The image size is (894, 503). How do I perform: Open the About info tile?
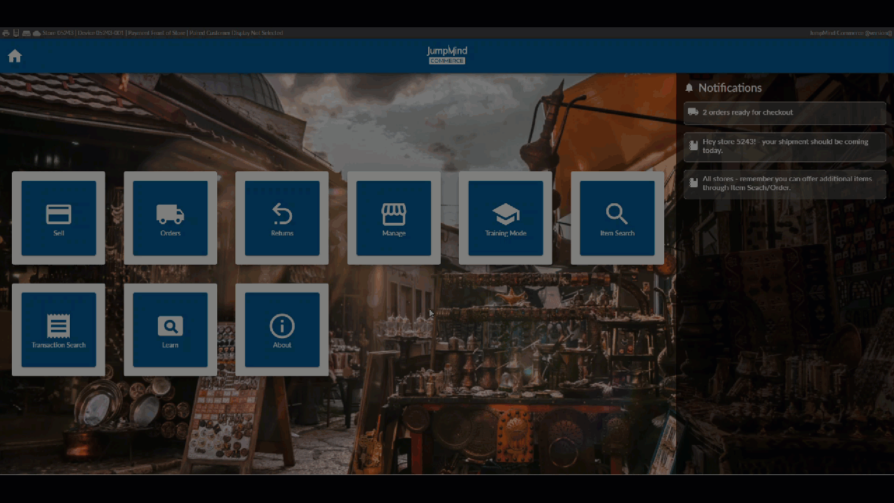pos(282,330)
